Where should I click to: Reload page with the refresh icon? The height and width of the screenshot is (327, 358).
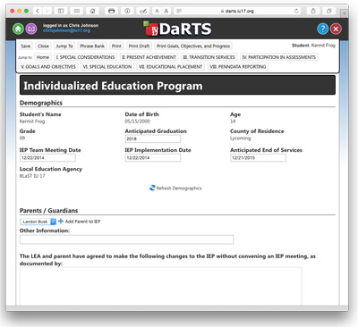click(x=296, y=11)
